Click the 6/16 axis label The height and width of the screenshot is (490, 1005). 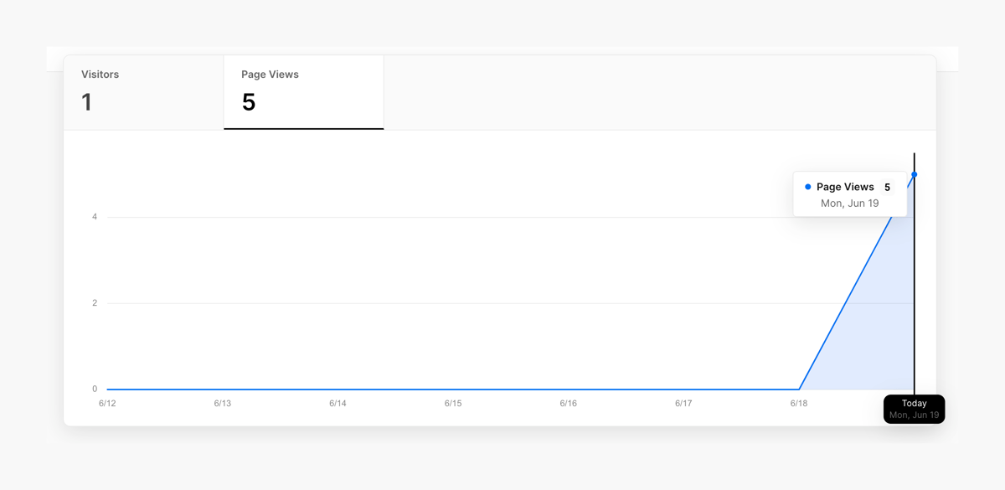tap(569, 403)
